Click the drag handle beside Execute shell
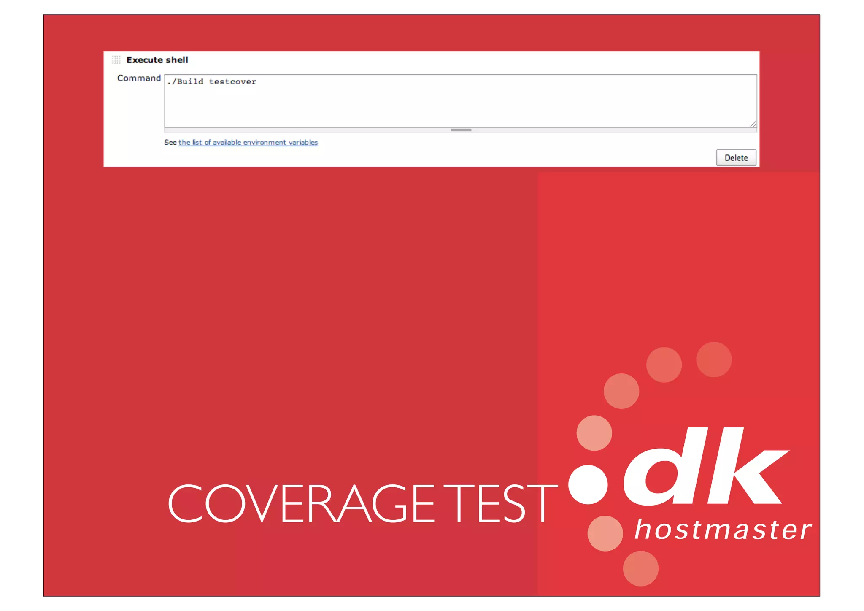The width and height of the screenshot is (864, 611). (x=116, y=60)
